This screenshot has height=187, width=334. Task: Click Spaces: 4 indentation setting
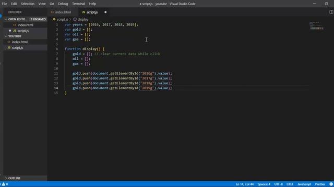click(x=264, y=184)
